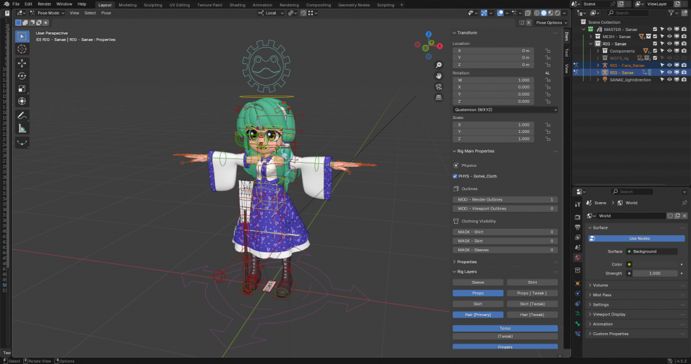The width and height of the screenshot is (691, 364).
Task: Expand the Mist Pass panel
Action: pyautogui.click(x=601, y=295)
